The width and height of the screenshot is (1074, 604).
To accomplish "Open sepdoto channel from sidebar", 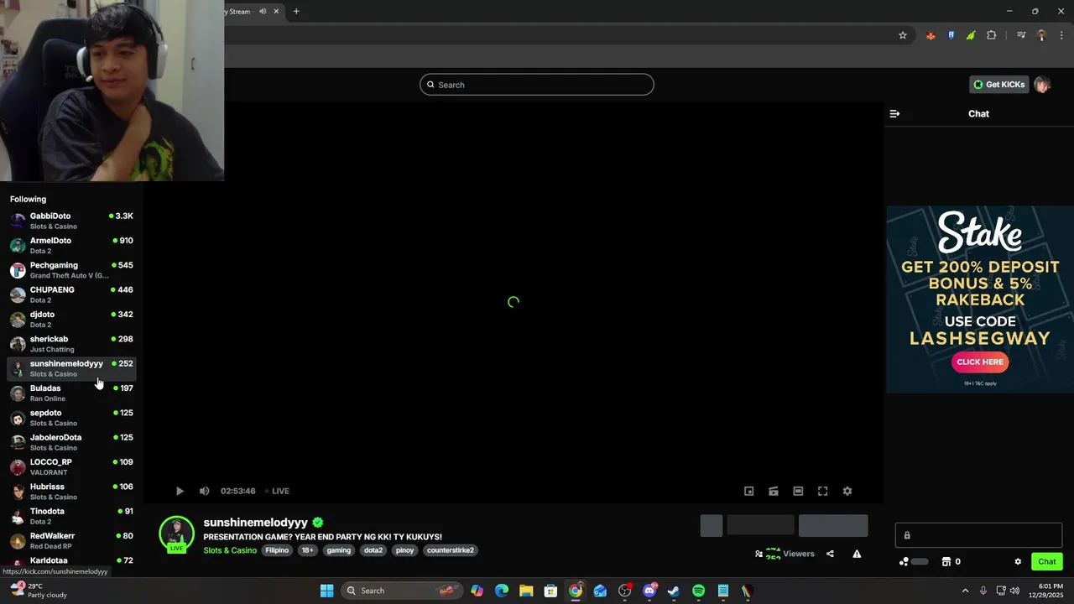I will [72, 418].
